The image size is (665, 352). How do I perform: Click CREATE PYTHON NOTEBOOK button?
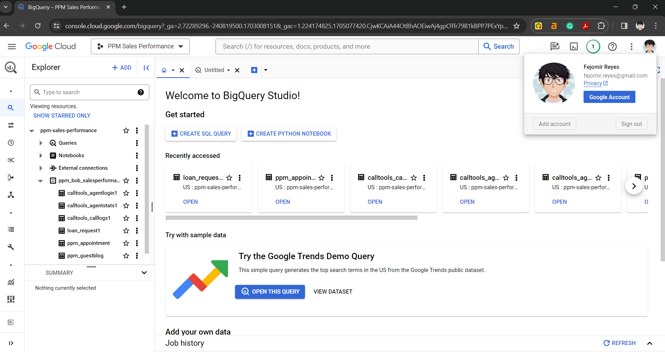tap(289, 134)
